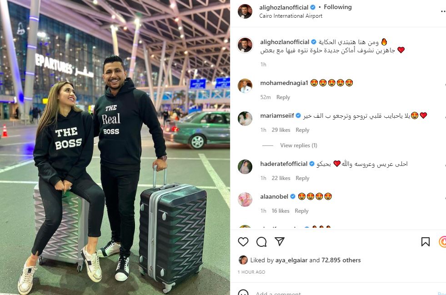View 16 likes on alaanobel comment
Image resolution: width=446 pixels, height=295 pixels.
tap(281, 211)
